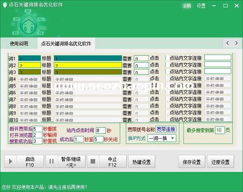The width and height of the screenshot is (243, 192).
Task: Select the 点石关键词排名优化软件 tab
Action: (x=66, y=43)
